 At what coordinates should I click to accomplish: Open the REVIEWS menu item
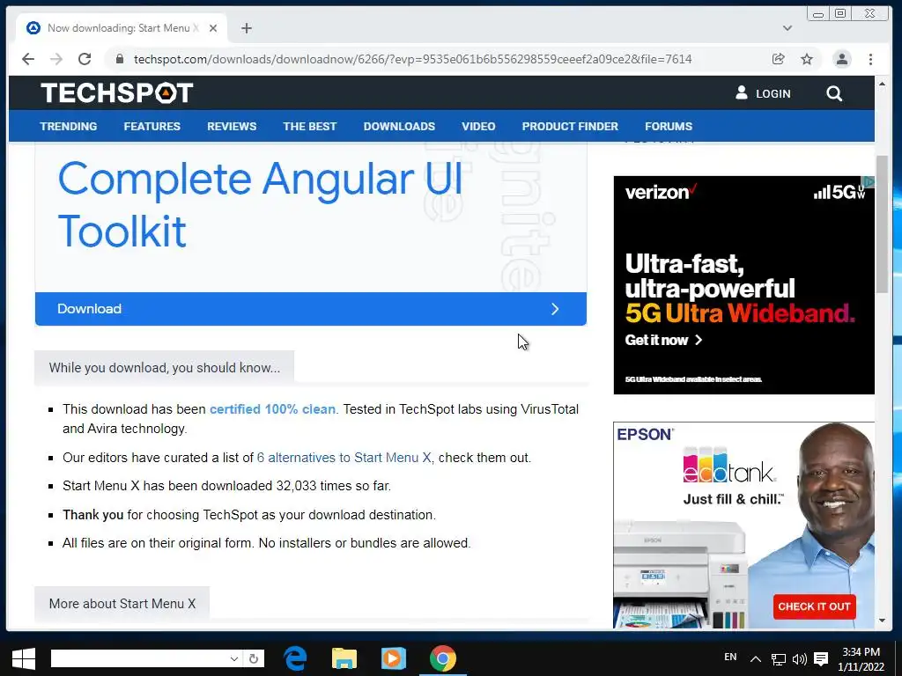pos(232,127)
